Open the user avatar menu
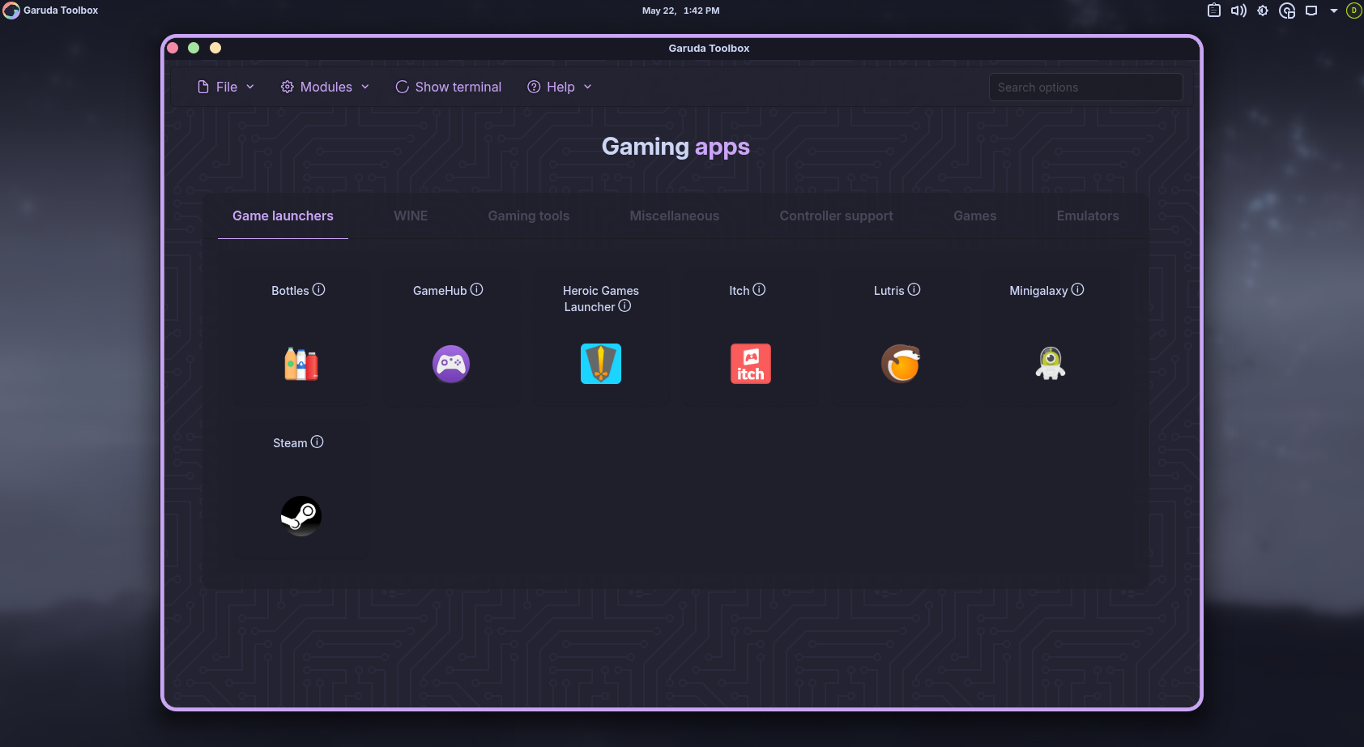This screenshot has height=747, width=1364. coord(1353,11)
